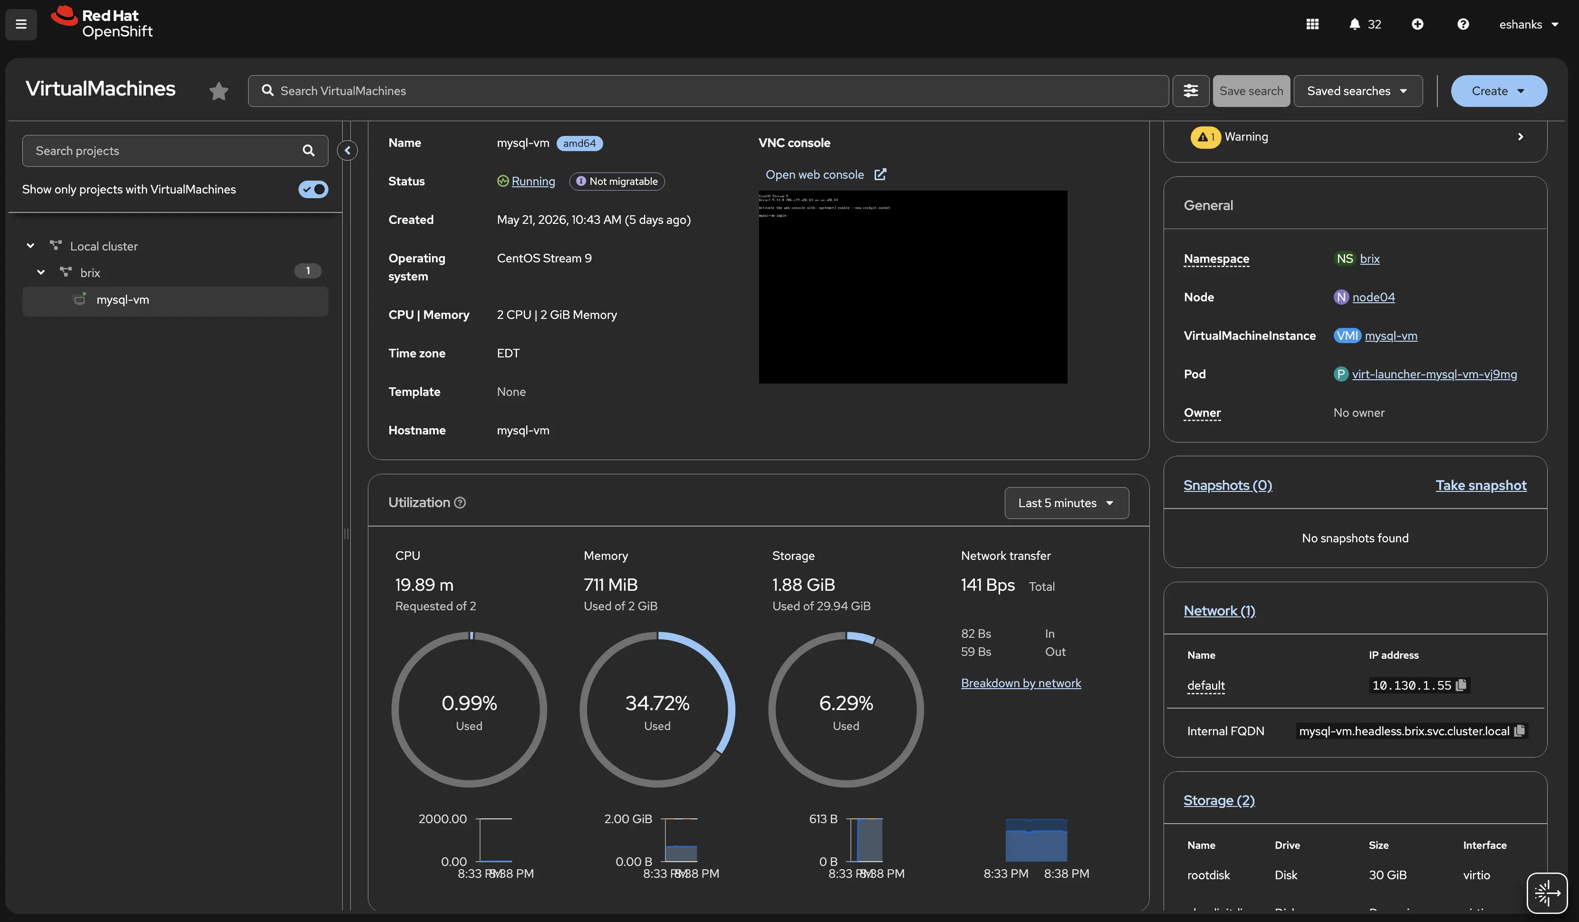Click the VNC console preview thumbnail
The image size is (1579, 922).
click(913, 287)
